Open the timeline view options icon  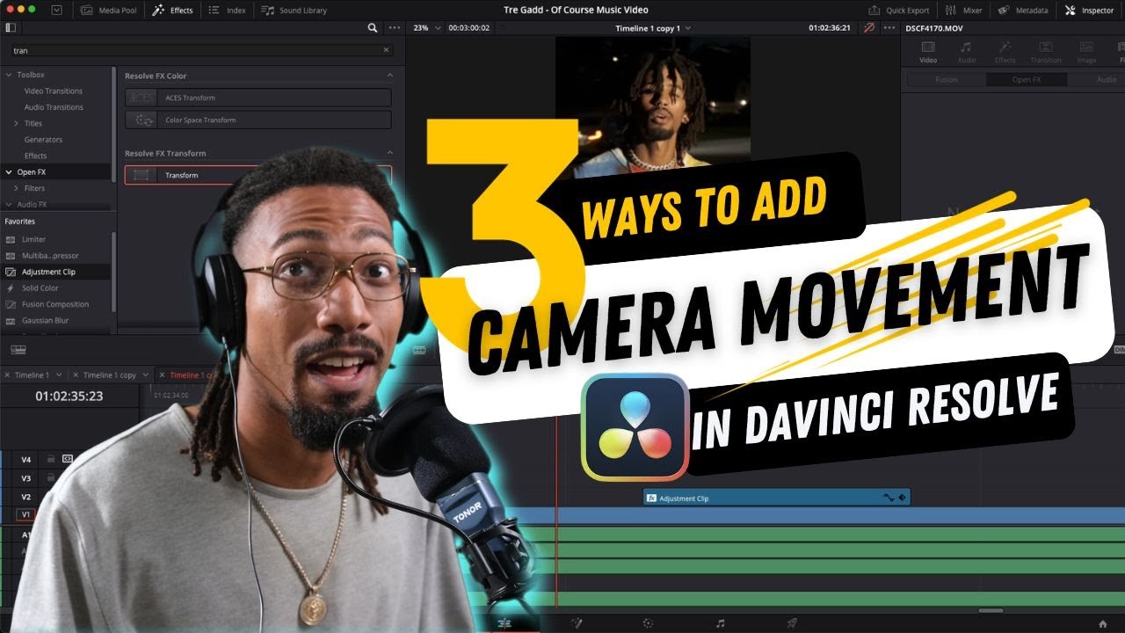pos(18,350)
